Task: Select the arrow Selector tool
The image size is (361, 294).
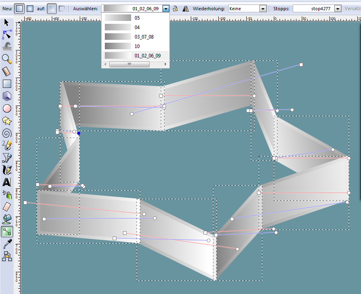Action: tap(7, 22)
